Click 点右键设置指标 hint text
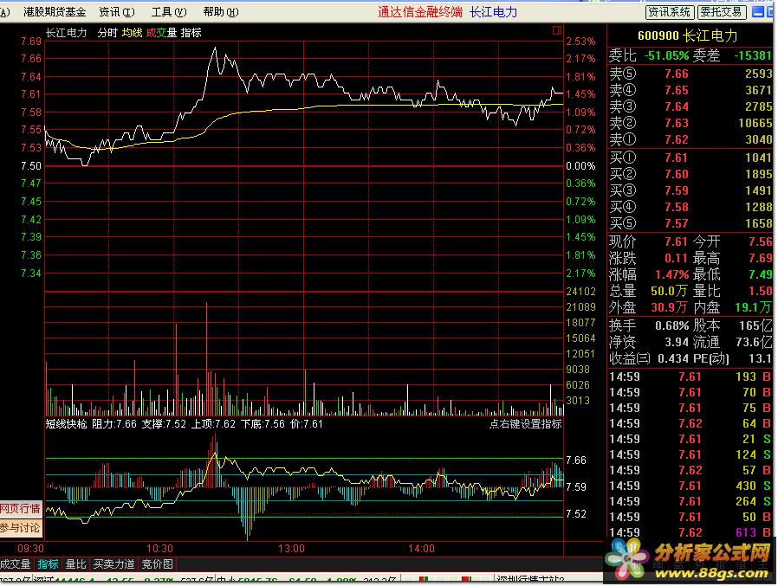This screenshot has height=586, width=778. (525, 424)
